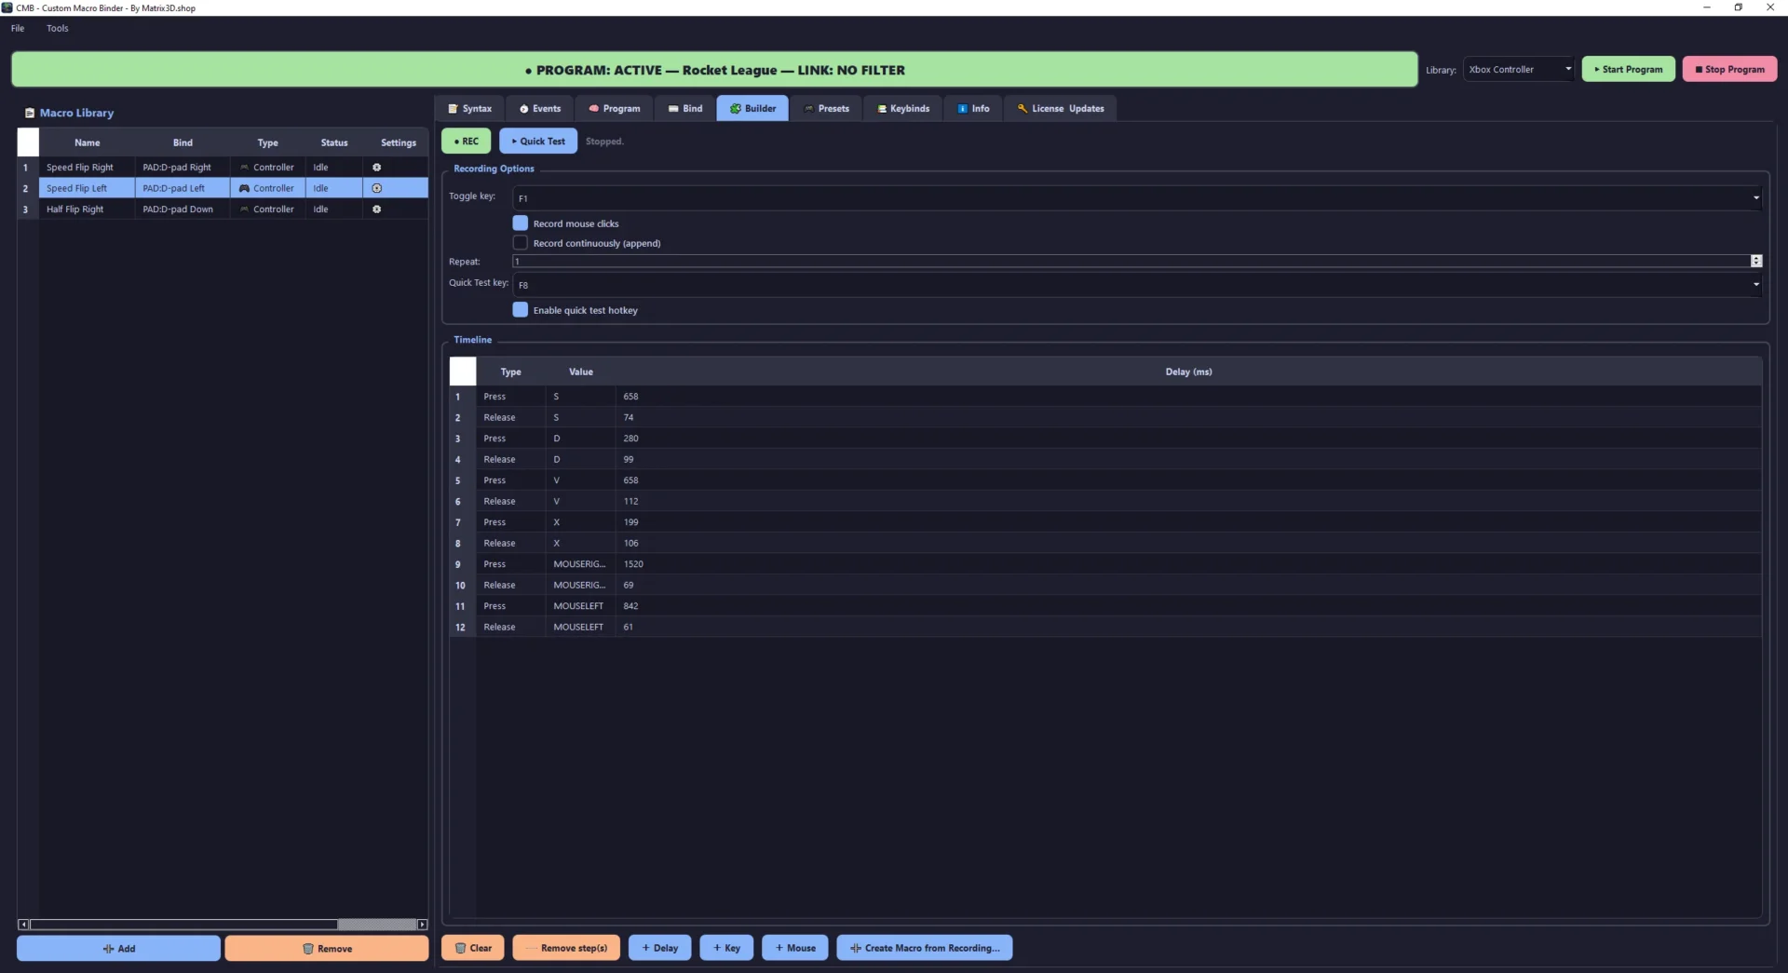Start recording with REC button

click(466, 142)
